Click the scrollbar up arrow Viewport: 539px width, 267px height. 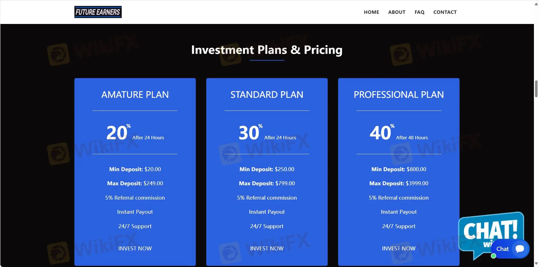click(536, 4)
